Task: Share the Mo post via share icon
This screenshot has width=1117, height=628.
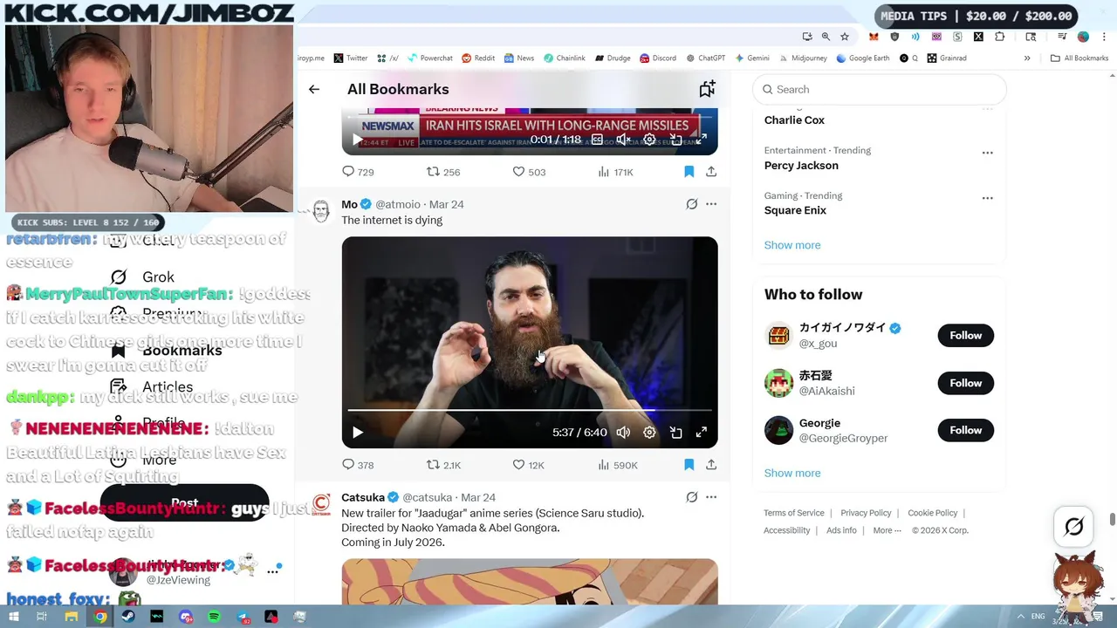Action: click(x=711, y=465)
